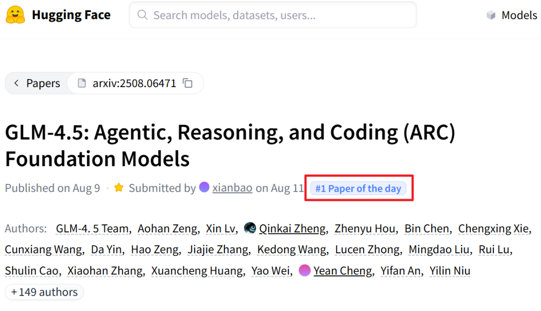Open the arxiv:2508.06471 link
Image resolution: width=541 pixels, height=311 pixels.
click(134, 83)
